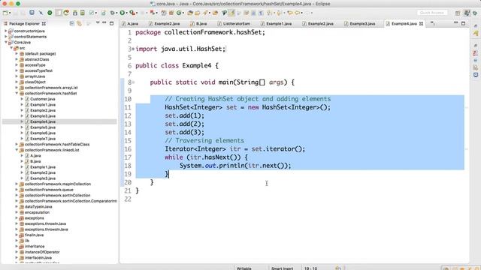Maximize the Package Explorer view

(111, 23)
